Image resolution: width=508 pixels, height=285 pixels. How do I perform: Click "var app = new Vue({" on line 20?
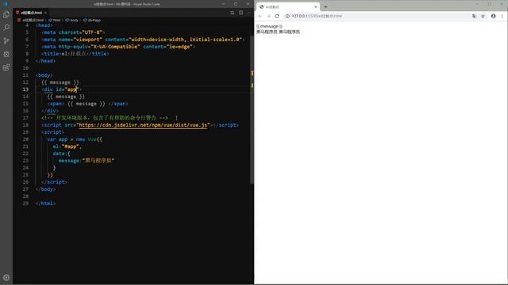(x=75, y=139)
